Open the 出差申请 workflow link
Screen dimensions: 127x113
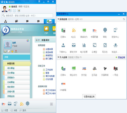pyautogui.click(x=49, y=49)
